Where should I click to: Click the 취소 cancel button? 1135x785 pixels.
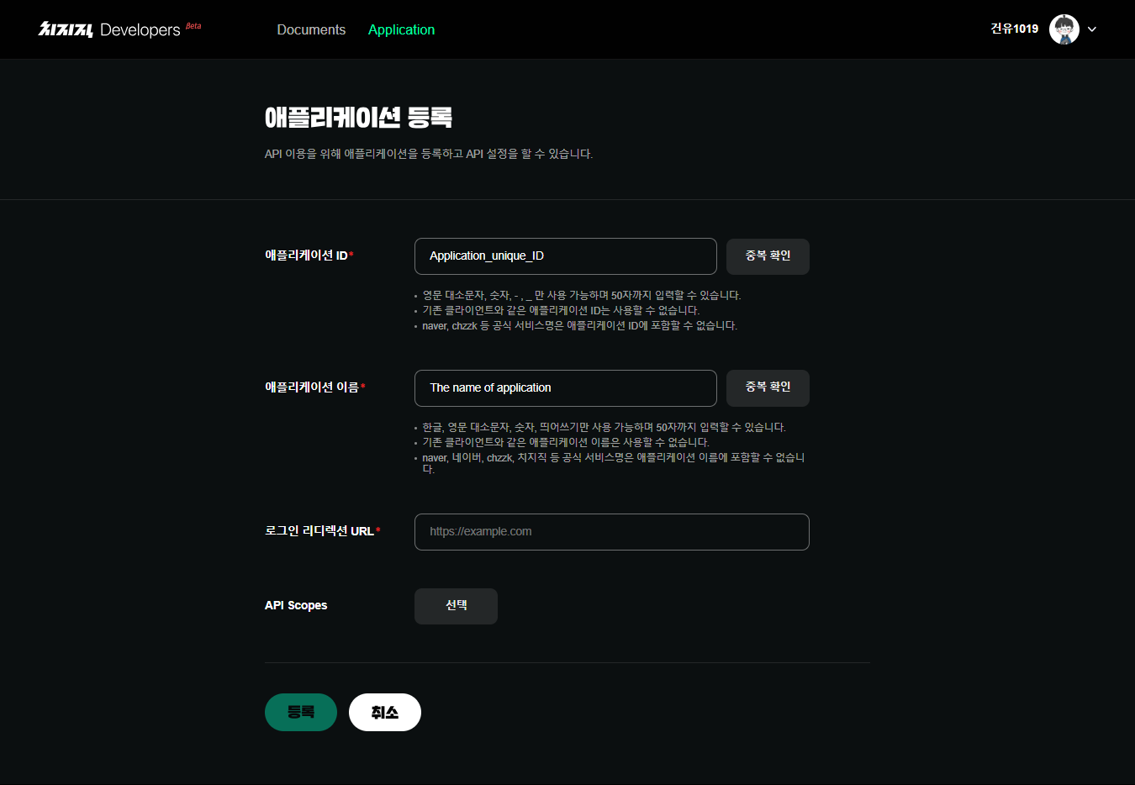coord(385,712)
